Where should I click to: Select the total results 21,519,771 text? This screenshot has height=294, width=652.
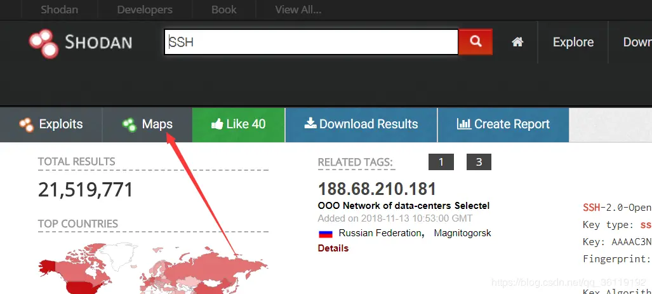tap(85, 190)
